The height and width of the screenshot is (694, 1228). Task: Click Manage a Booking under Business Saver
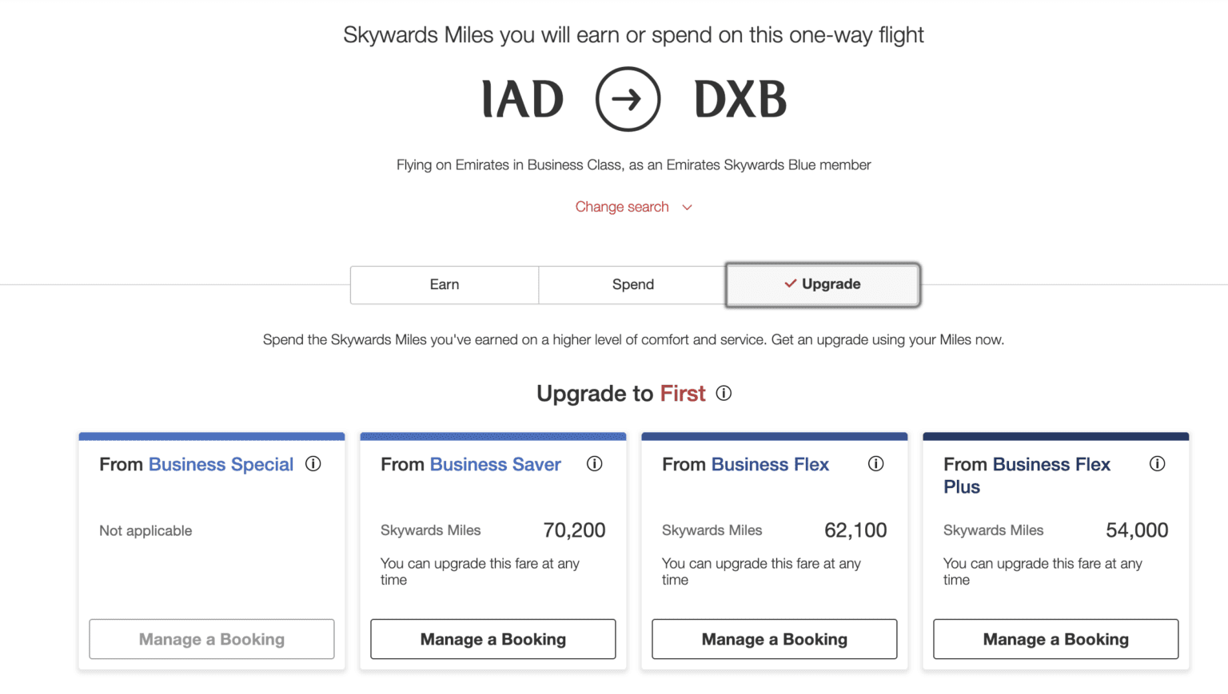coord(492,639)
